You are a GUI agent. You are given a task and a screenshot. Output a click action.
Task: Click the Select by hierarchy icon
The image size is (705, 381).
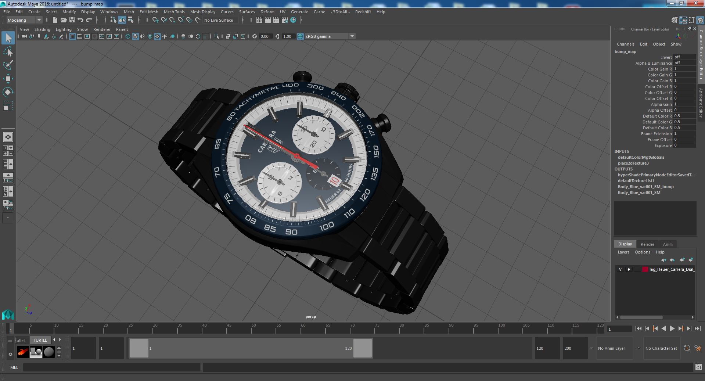point(113,20)
